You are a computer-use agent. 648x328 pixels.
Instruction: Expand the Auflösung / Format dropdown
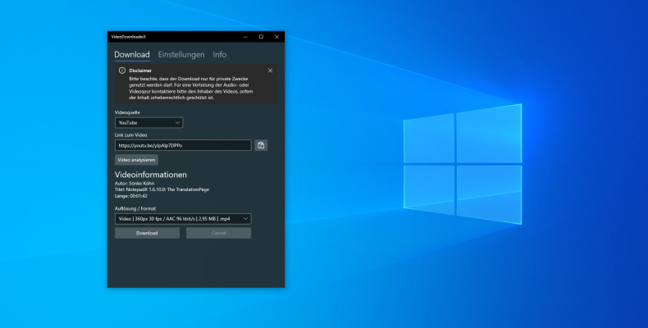pyautogui.click(x=183, y=218)
